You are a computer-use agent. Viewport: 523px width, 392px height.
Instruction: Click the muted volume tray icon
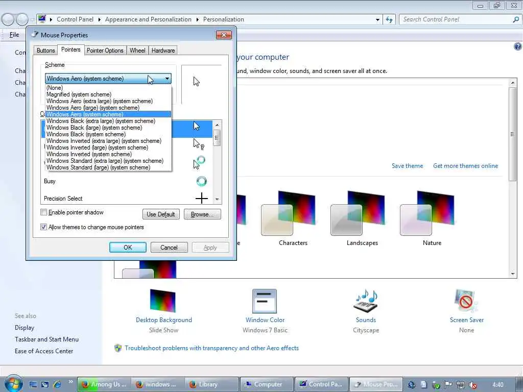coord(472,385)
